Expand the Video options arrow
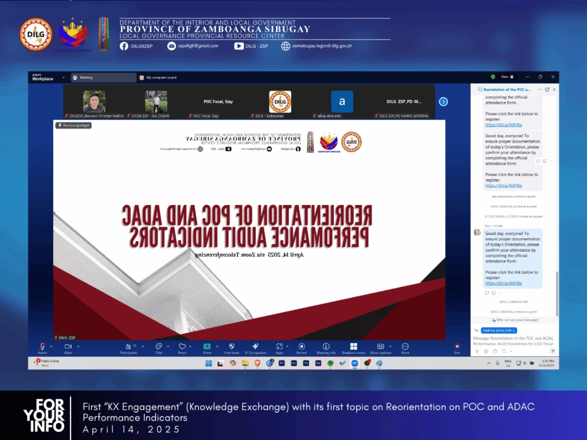This screenshot has height=440, width=587. [78, 347]
